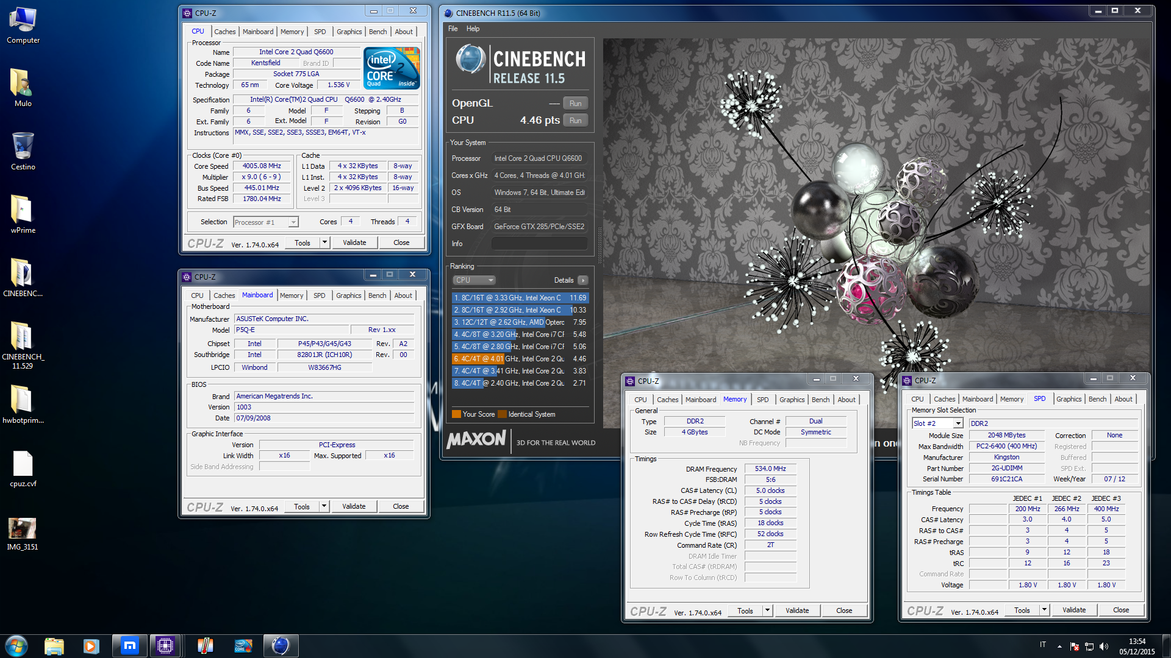The image size is (1171, 658).
Task: Click the IT language indicator
Action: pyautogui.click(x=1043, y=645)
